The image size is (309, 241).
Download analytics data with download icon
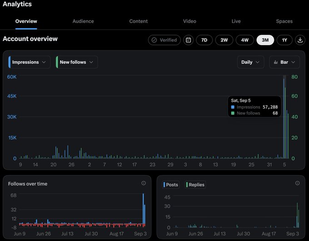click(300, 40)
